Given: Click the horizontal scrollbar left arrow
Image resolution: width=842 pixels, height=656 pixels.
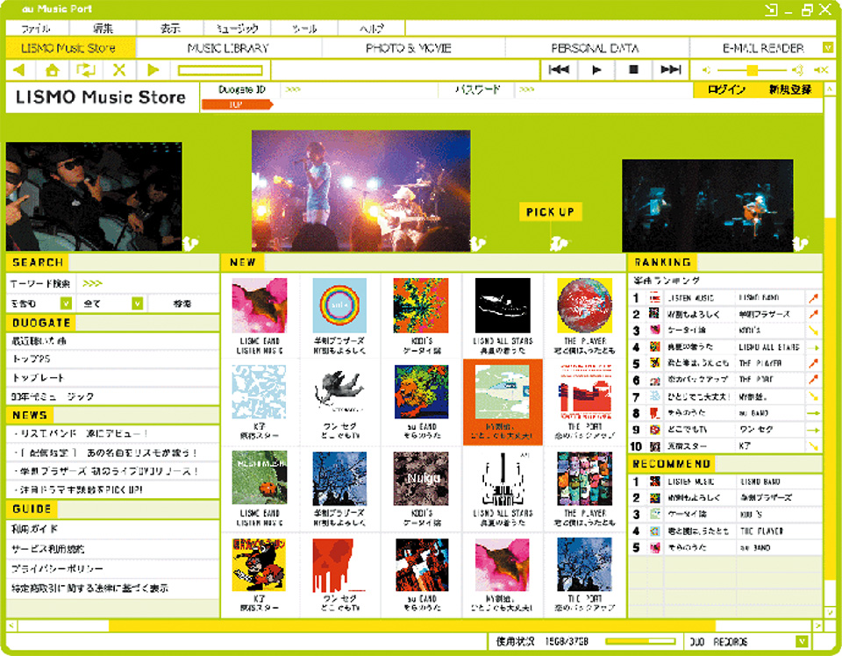Looking at the screenshot, I should click(11, 625).
